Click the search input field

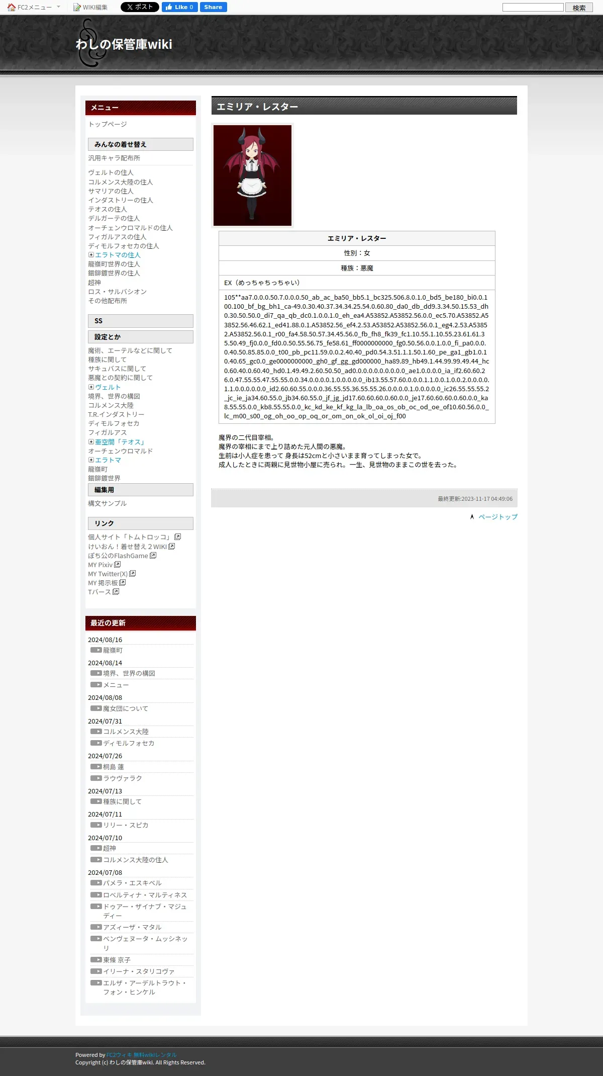533,7
